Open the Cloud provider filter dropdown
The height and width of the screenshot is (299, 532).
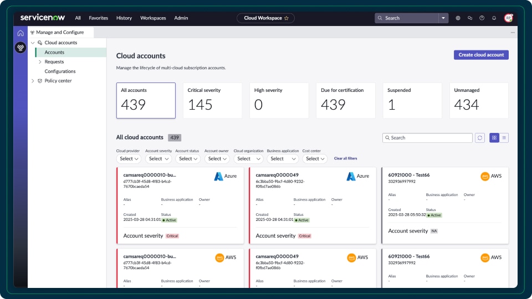pyautogui.click(x=129, y=159)
